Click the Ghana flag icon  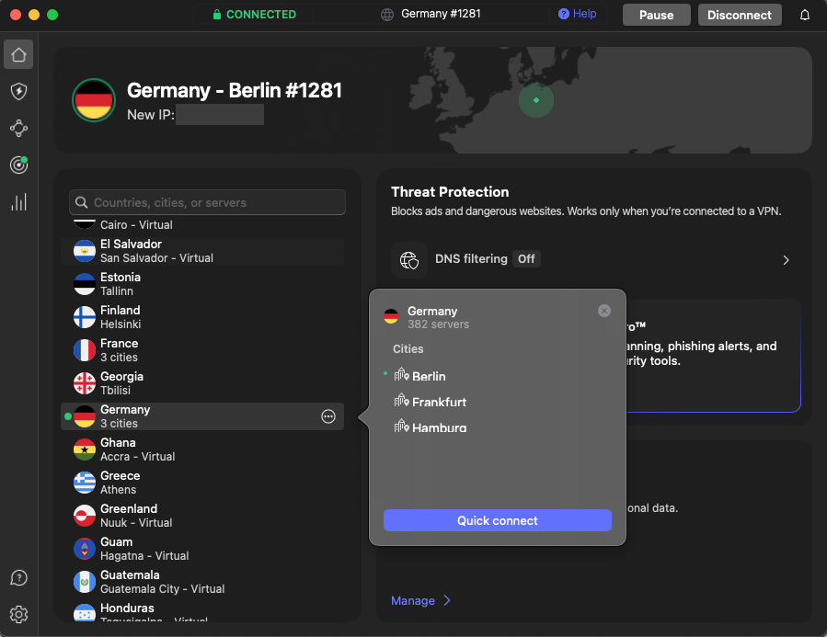(x=85, y=449)
